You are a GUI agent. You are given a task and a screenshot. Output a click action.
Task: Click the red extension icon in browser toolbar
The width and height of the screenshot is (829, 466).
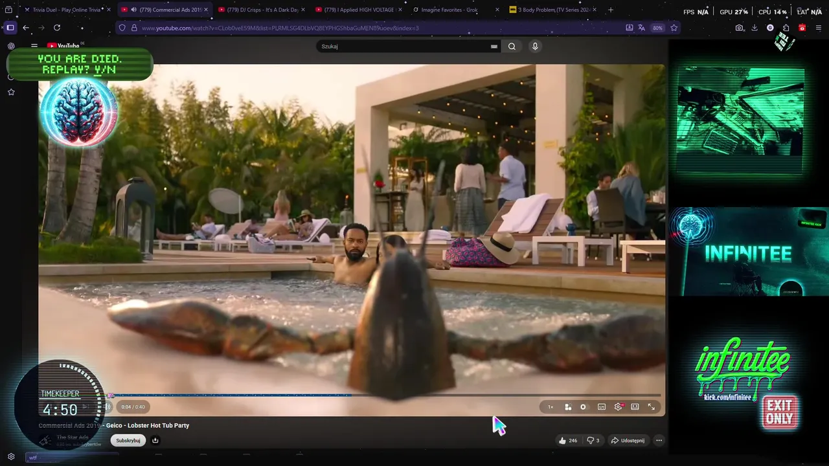(x=802, y=28)
